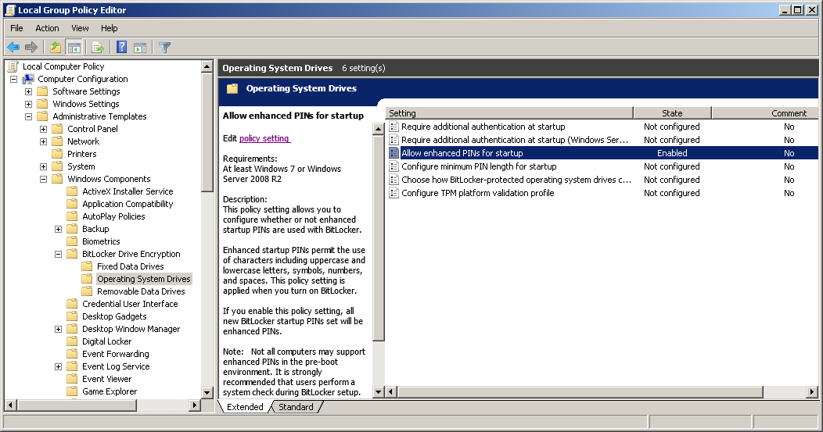Click the Back arrow toolbar icon
This screenshot has height=432, width=823.
(x=13, y=47)
